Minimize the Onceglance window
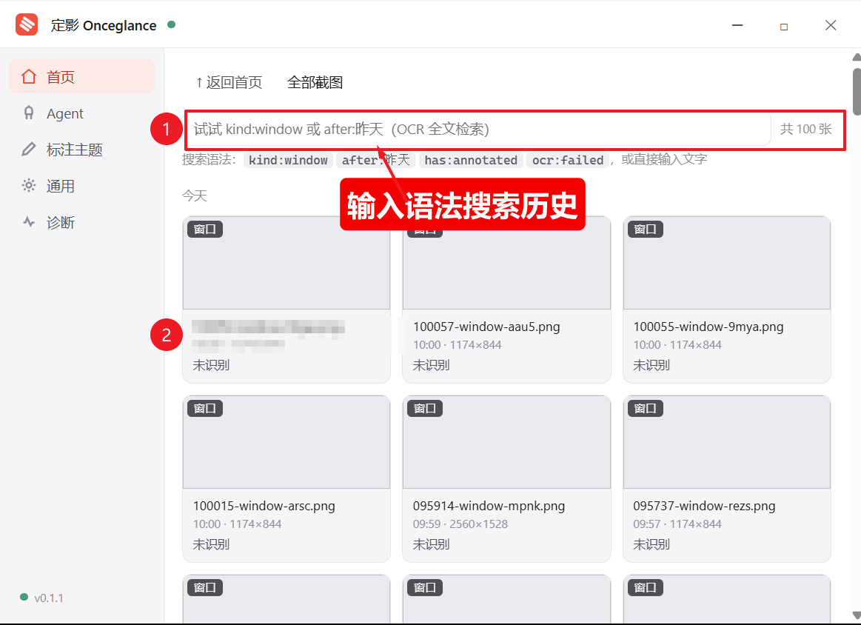 tap(737, 25)
